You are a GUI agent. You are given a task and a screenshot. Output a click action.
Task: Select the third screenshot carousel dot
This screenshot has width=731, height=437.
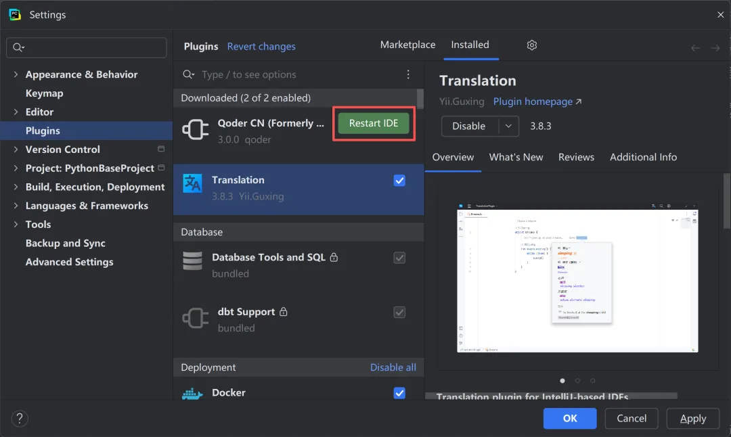(592, 381)
